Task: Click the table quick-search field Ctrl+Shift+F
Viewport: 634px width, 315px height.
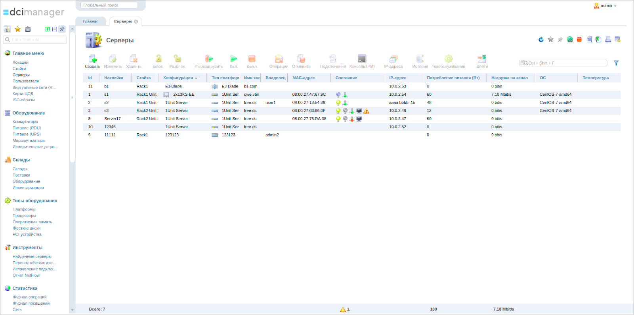Action: (563, 63)
